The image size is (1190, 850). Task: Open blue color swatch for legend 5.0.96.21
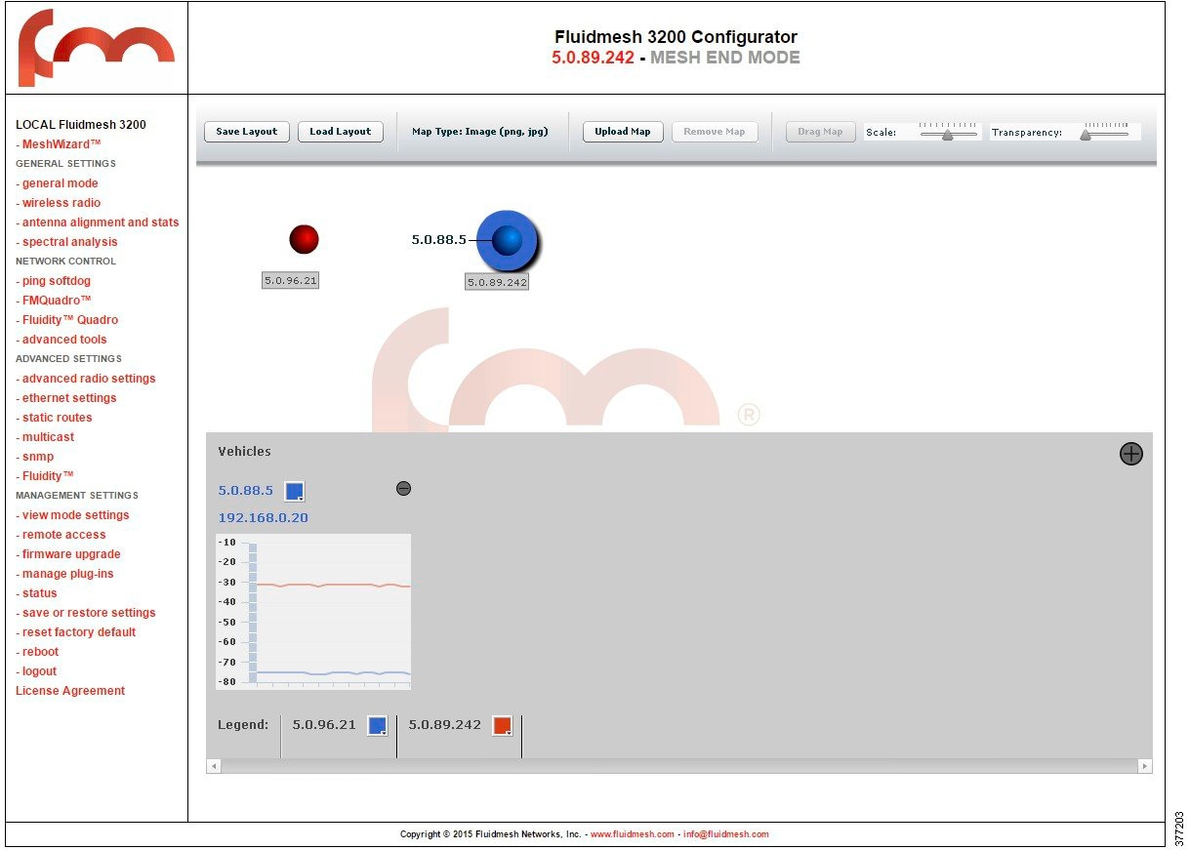(x=377, y=725)
